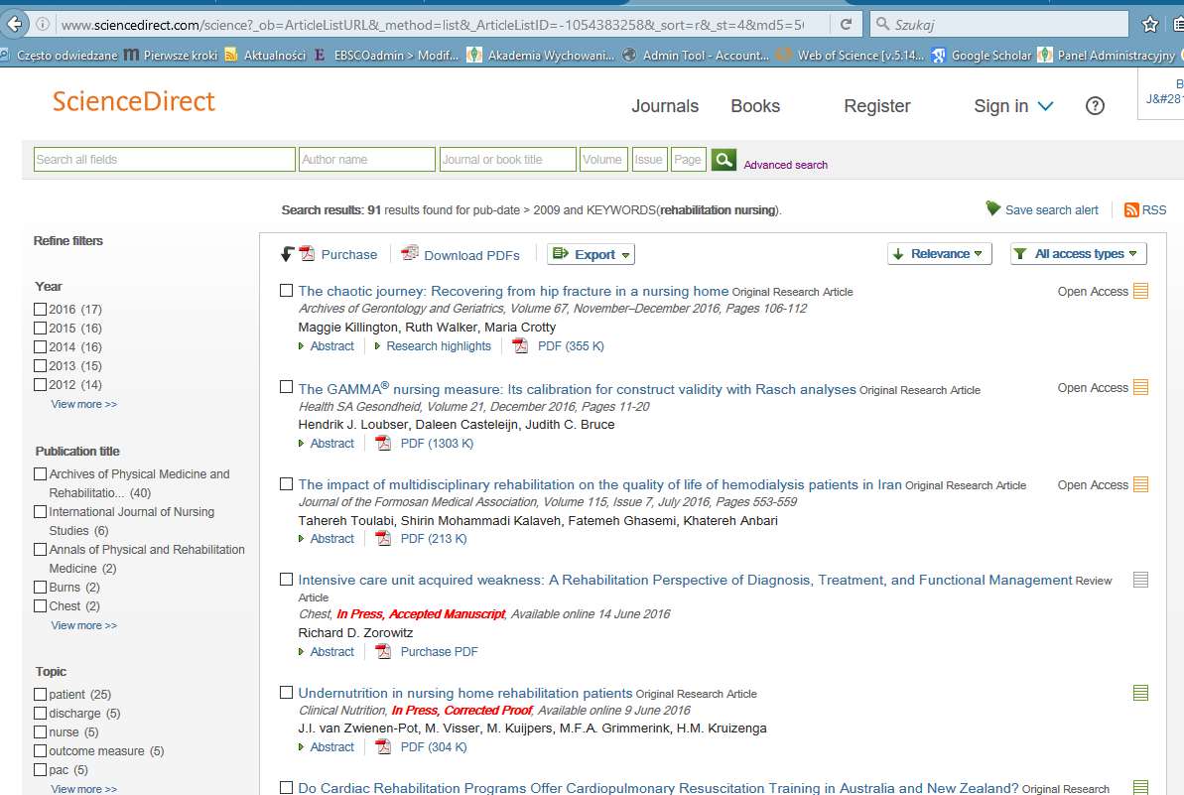Open the Relevance sort dropdown
Image resolution: width=1184 pixels, height=795 pixels.
click(939, 254)
